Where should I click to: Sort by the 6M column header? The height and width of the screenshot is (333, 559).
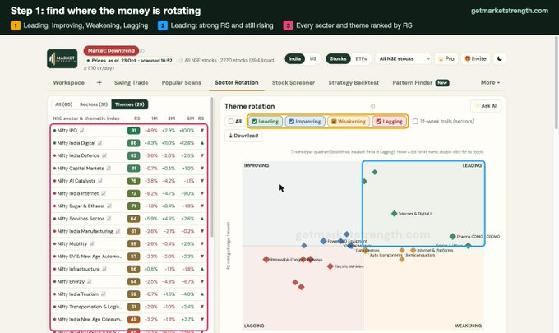[x=191, y=118]
